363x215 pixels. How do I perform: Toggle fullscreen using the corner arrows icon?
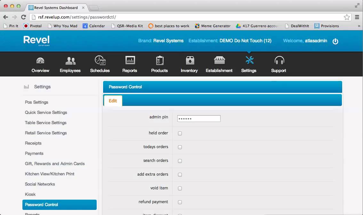tap(357, 5)
